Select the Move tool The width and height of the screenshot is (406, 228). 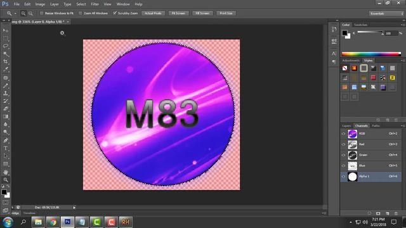[x=6, y=30]
